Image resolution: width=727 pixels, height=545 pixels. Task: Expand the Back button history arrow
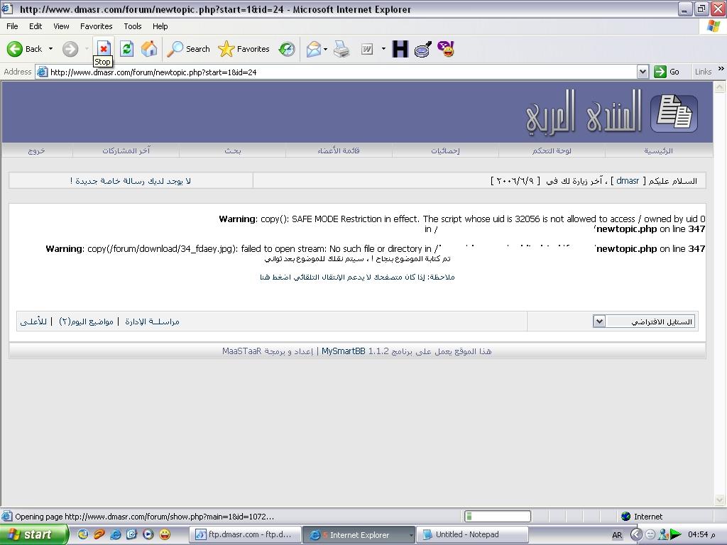(50, 49)
